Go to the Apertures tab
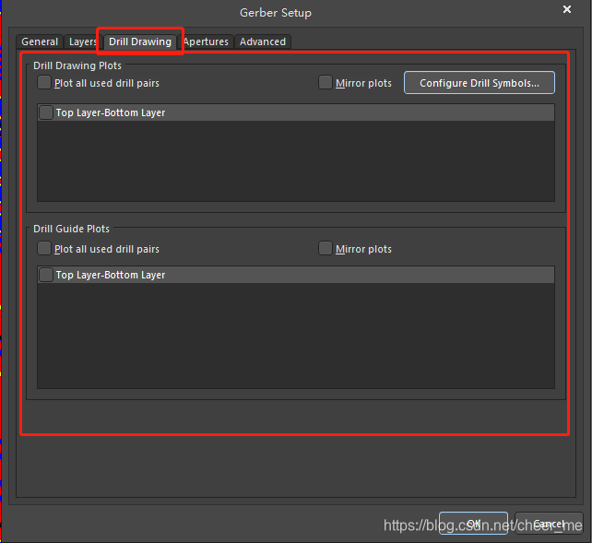The image size is (592, 543). coord(206,41)
